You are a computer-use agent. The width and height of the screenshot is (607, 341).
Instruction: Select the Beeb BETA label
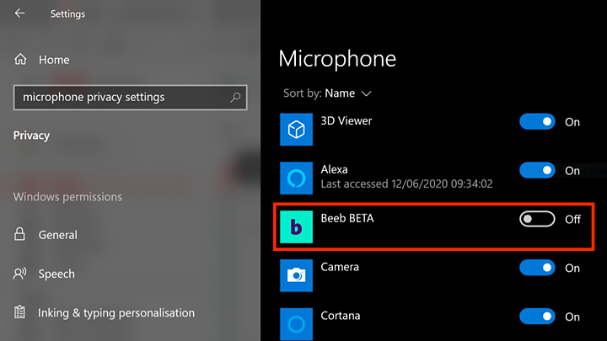[x=347, y=218]
